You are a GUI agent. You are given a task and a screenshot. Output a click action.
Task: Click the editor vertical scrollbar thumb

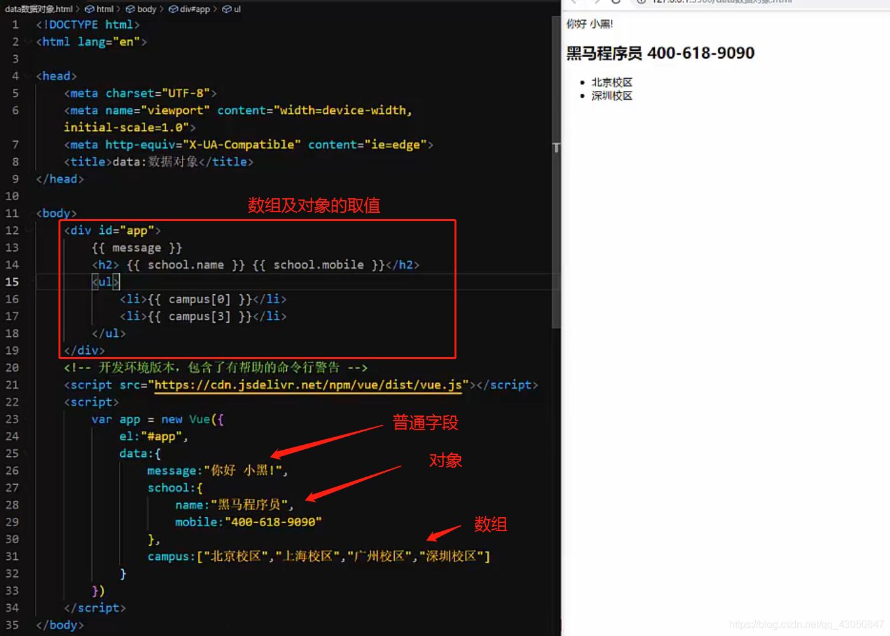coord(556,172)
